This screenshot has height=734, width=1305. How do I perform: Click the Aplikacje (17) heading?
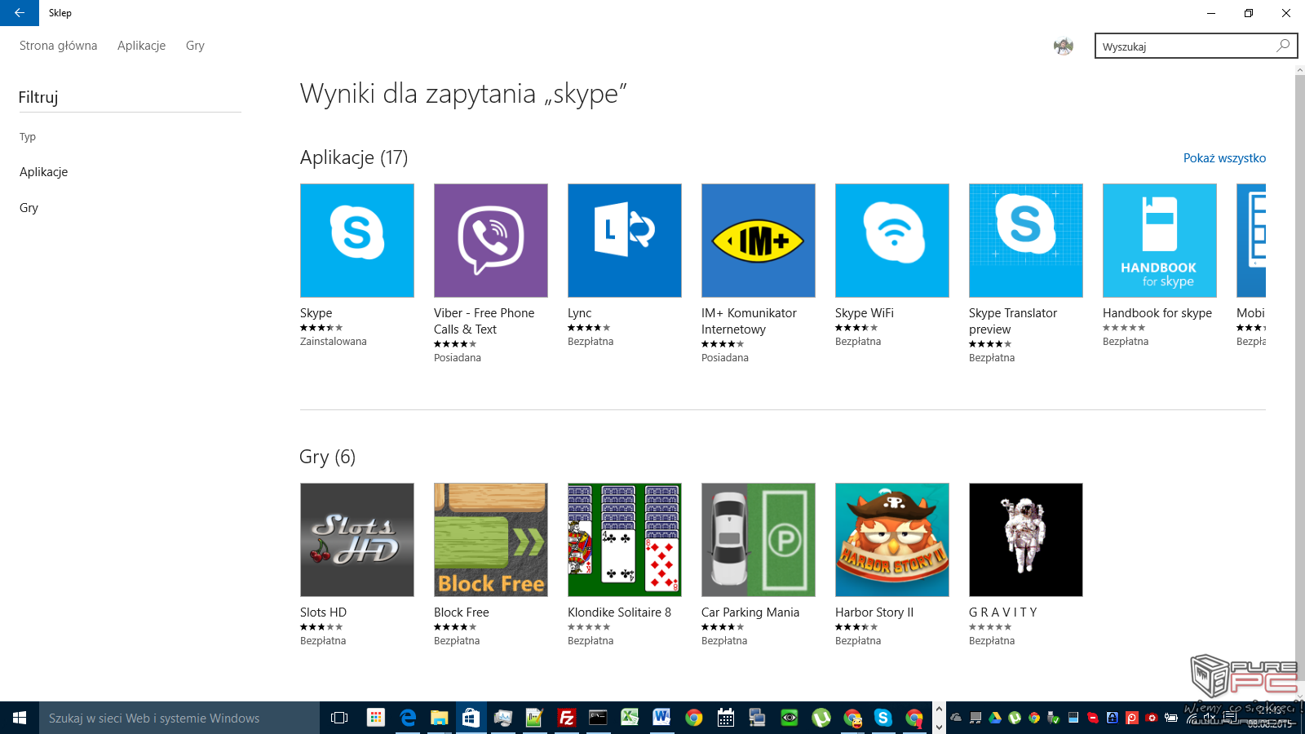pyautogui.click(x=354, y=157)
